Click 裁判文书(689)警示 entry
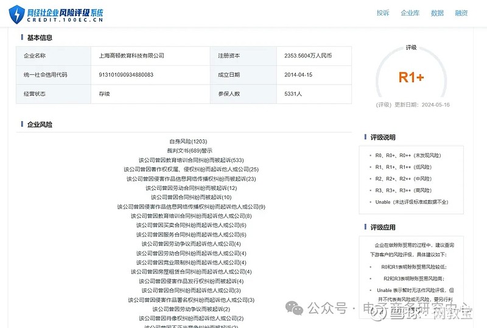487x328 pixels. click(x=189, y=151)
